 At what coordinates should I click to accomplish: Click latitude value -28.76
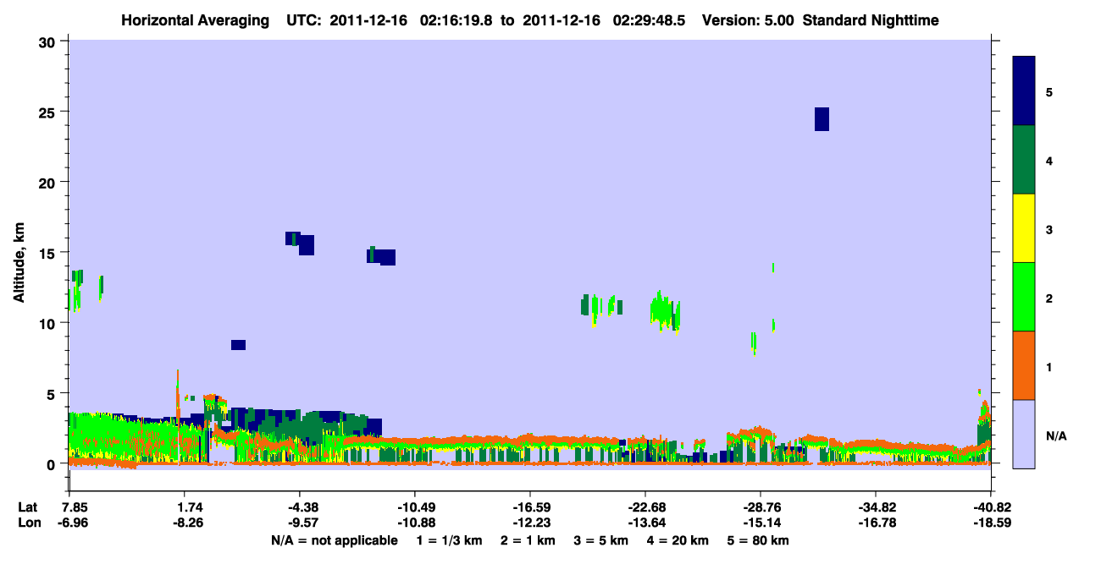point(760,507)
